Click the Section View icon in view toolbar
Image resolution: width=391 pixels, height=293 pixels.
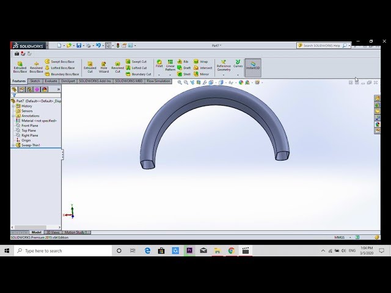[199, 82]
